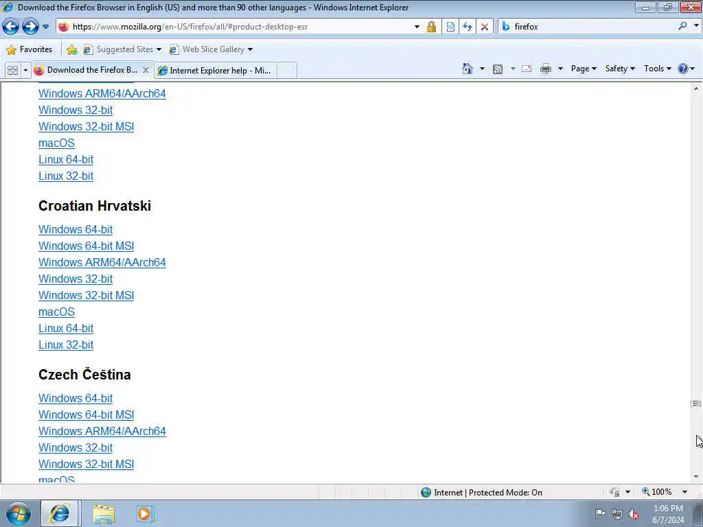Click Czech Windows ARM64/AArch64 link
Image resolution: width=703 pixels, height=527 pixels.
coord(102,431)
